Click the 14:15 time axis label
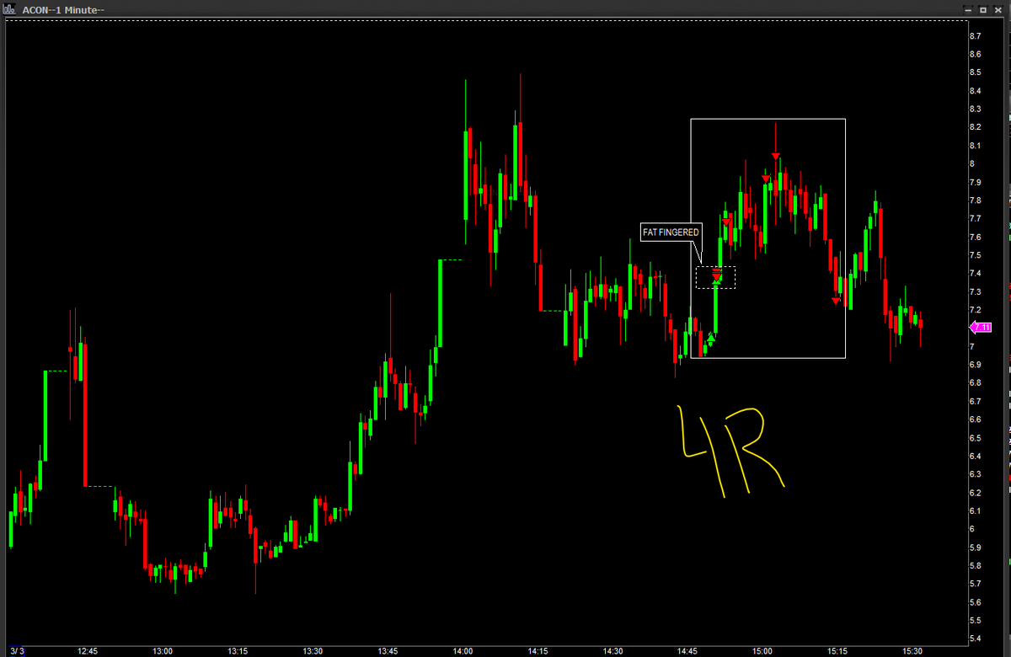Viewport: 1011px width, 657px height. pyautogui.click(x=538, y=651)
